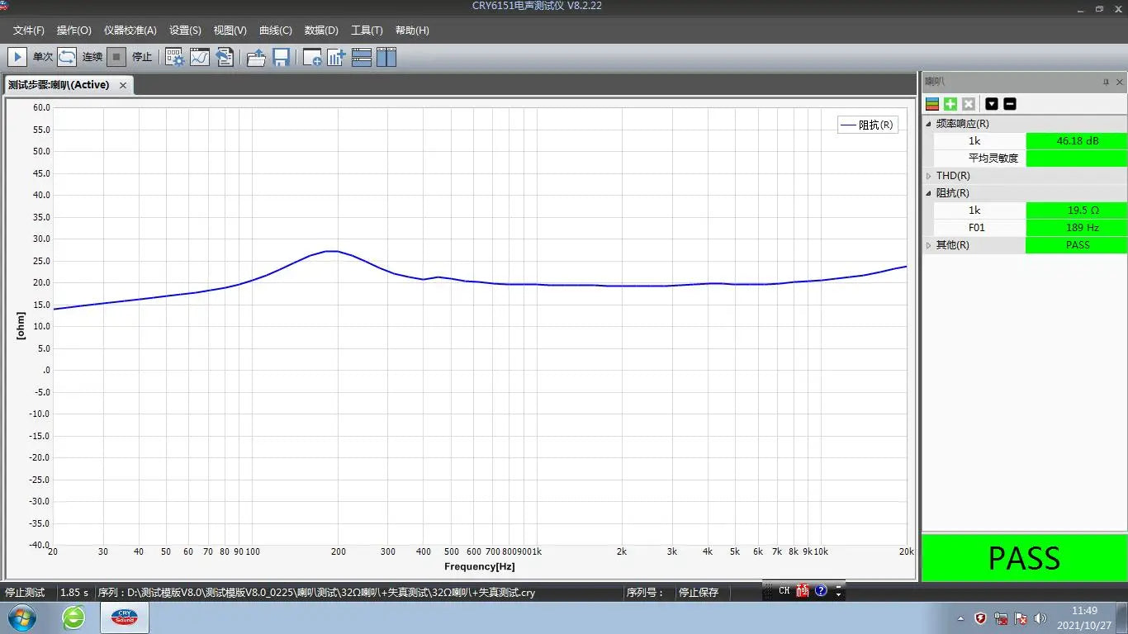Start a single test run with play button
The image size is (1128, 634).
coord(17,57)
